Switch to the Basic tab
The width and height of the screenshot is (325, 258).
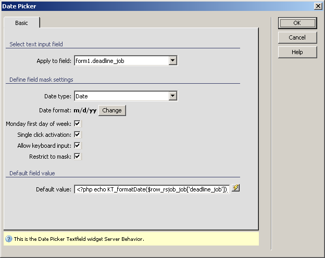click(22, 23)
